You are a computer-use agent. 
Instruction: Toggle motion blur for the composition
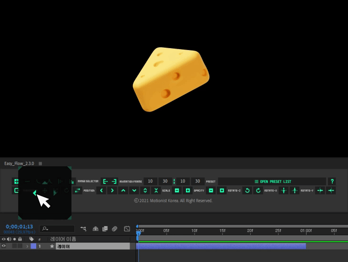(114, 229)
